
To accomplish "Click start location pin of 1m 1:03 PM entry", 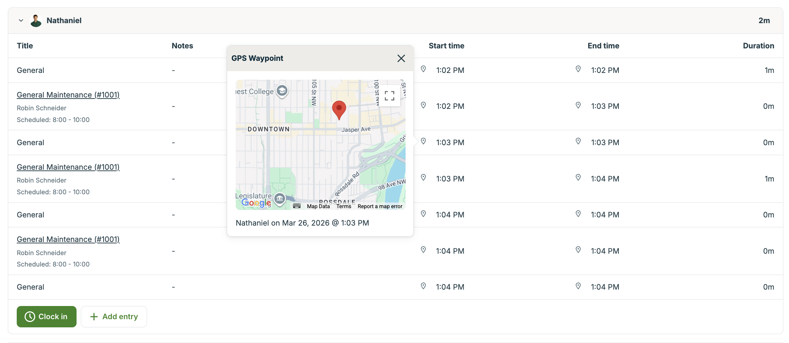I will click(423, 178).
